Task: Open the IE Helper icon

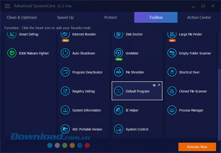Action: [119, 110]
